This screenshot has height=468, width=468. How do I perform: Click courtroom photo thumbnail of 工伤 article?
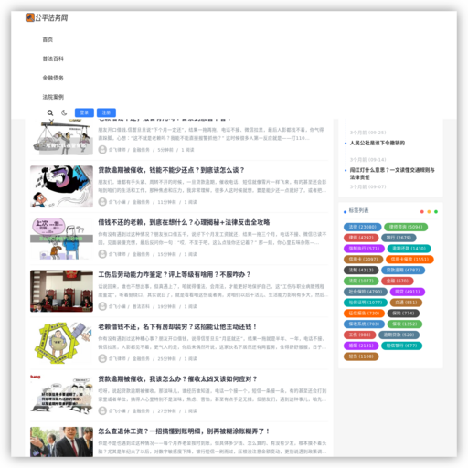[61, 291]
